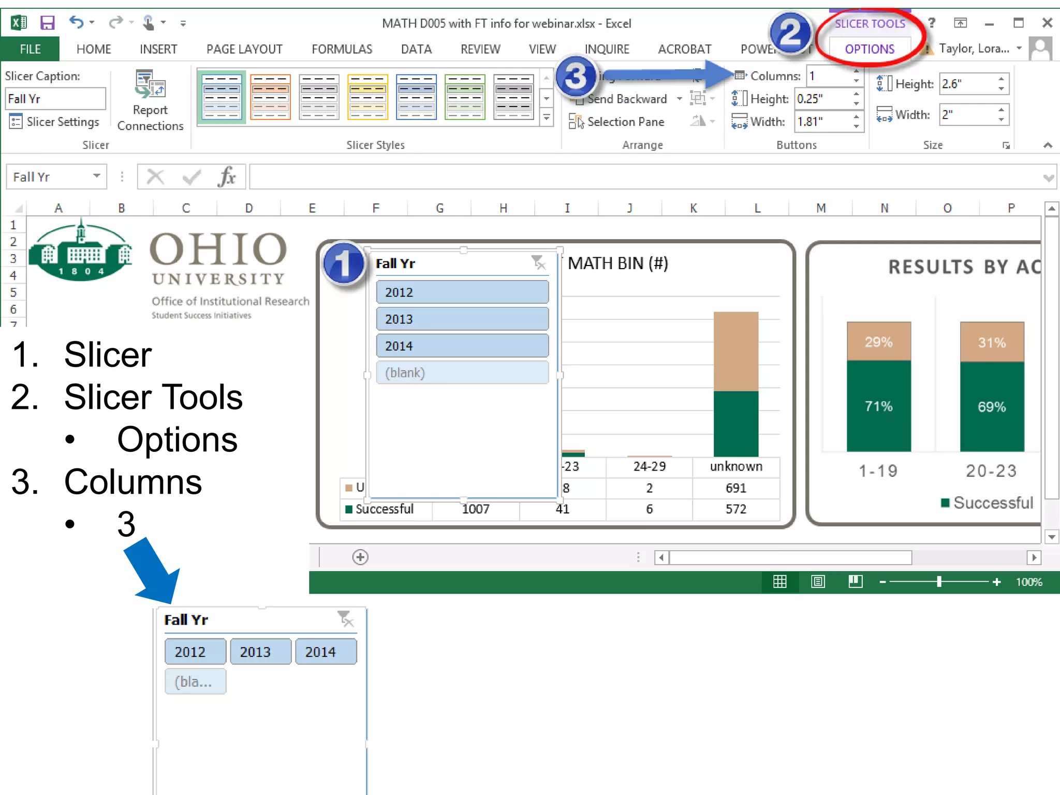Switch to Page Layout view icon
This screenshot has width=1060, height=795.
(818, 582)
